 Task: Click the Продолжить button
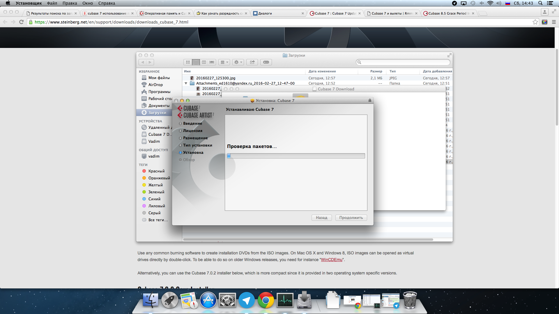351,217
